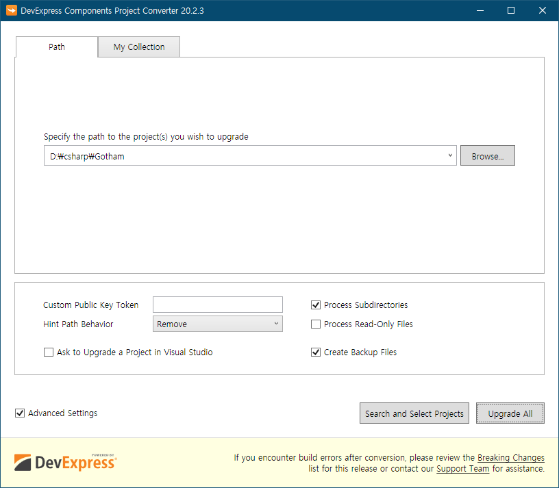Click the Browse... button
559x488 pixels.
click(x=487, y=155)
